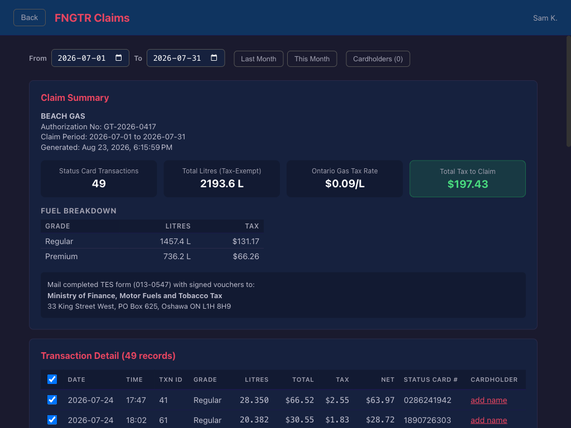
Task: Click the TXN ID column header
Action: point(171,380)
